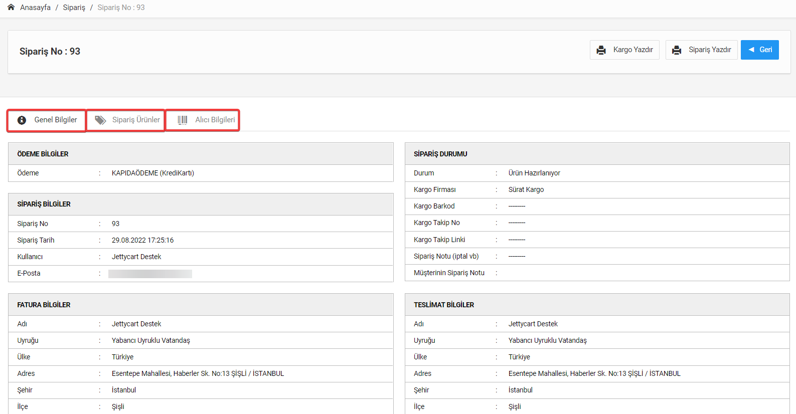Screen dimensions: 796x414
Task: Click Türkiye under FATURA BİLGİLER
Action: [x=122, y=357]
